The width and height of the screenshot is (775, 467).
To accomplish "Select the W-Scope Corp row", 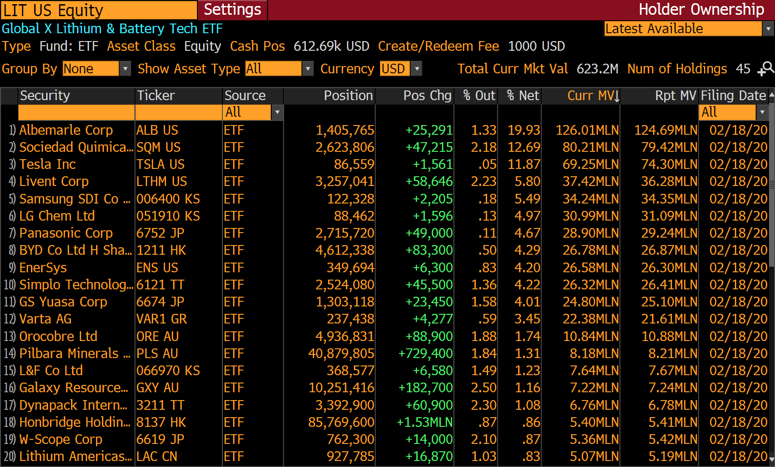I will 384,439.
